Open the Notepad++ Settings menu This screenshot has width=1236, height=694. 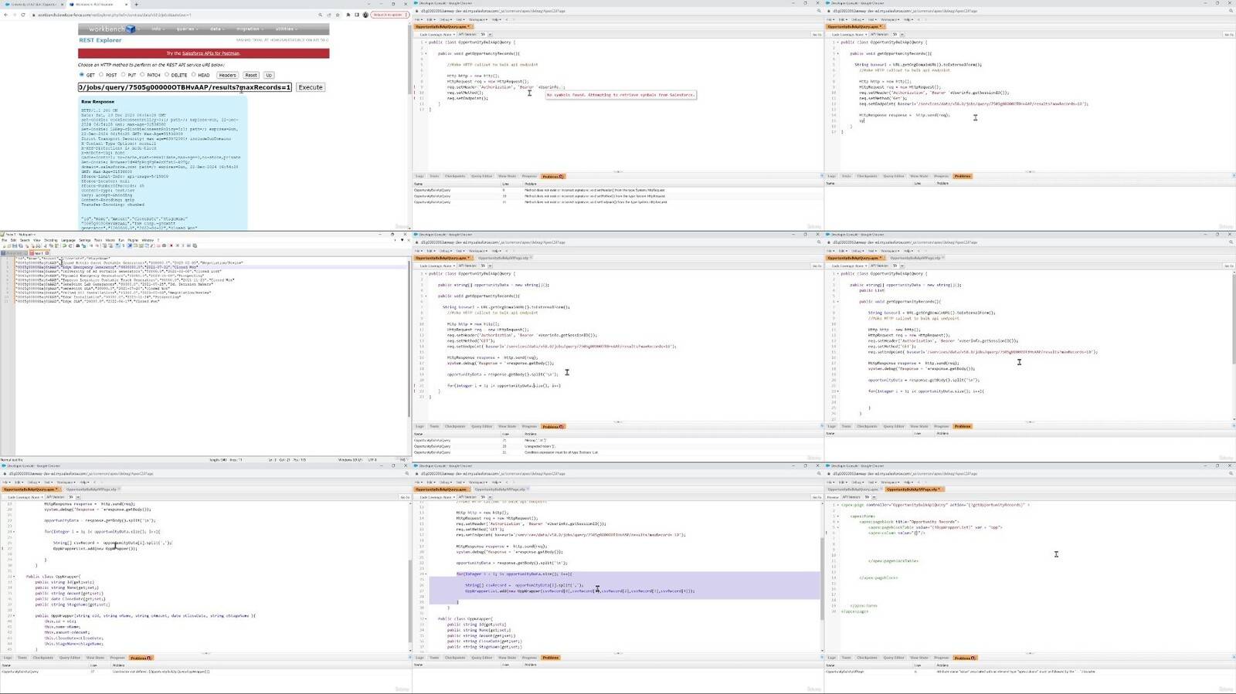click(x=85, y=240)
